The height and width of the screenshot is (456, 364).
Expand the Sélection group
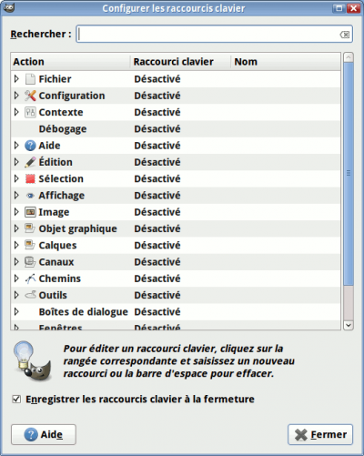coord(16,179)
